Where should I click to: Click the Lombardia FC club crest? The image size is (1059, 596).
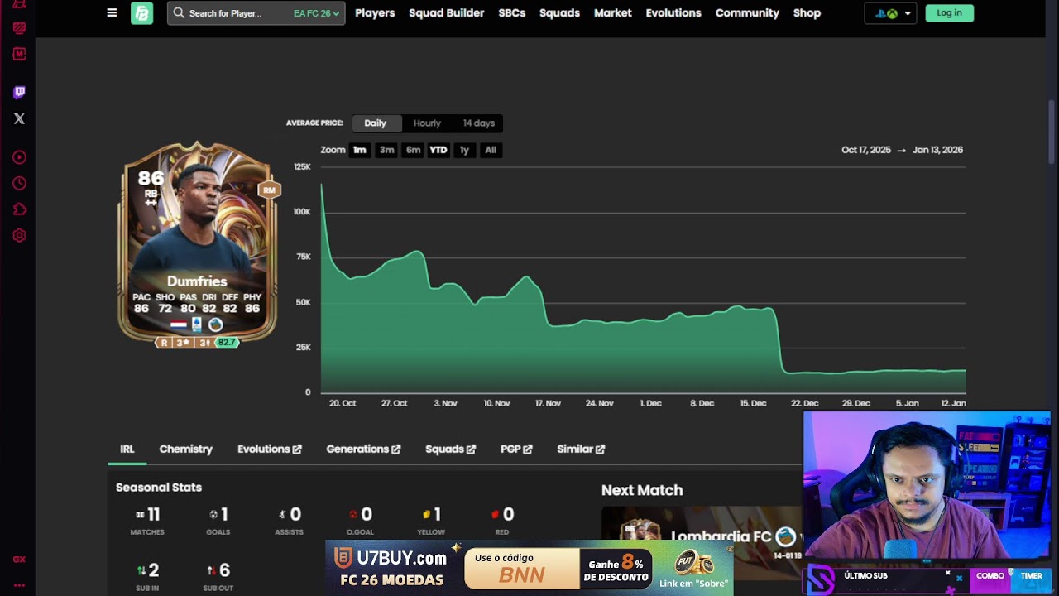(785, 536)
